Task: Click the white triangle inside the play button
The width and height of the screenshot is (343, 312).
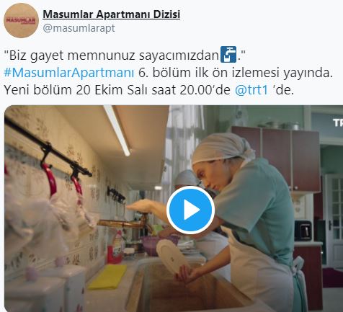Action: click(x=192, y=210)
